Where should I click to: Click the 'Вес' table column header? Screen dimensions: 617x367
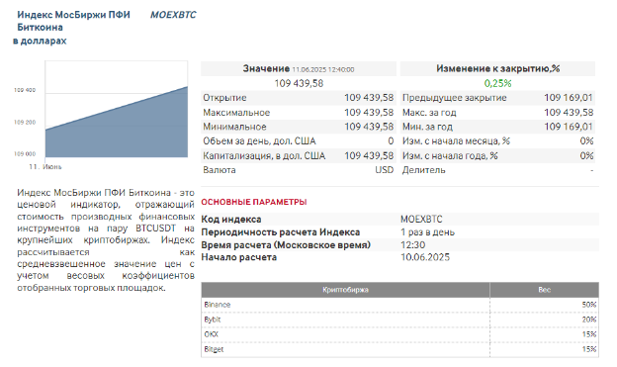(x=544, y=290)
